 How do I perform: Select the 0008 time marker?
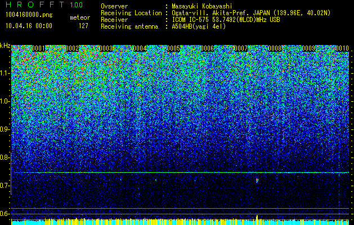[275, 48]
